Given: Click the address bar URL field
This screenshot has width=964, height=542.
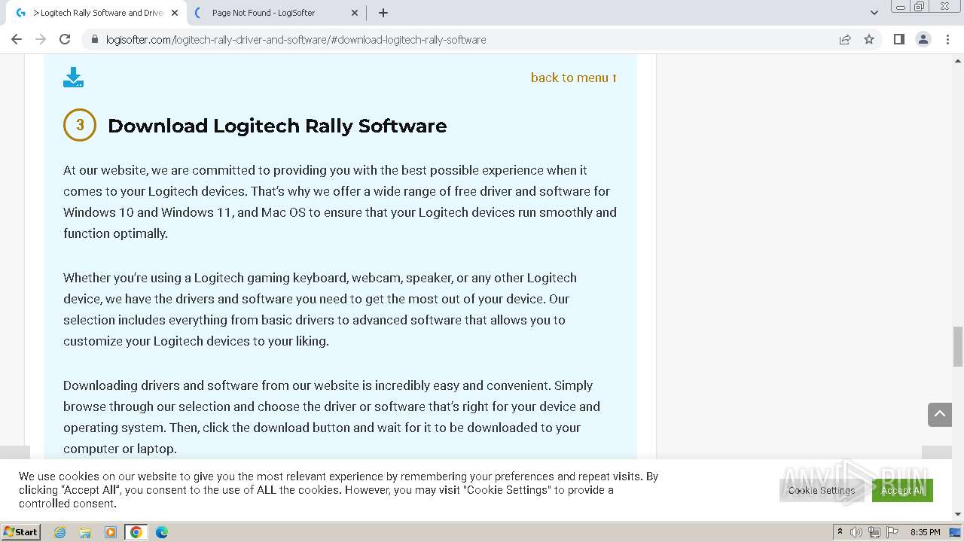Looking at the screenshot, I should 467,39.
